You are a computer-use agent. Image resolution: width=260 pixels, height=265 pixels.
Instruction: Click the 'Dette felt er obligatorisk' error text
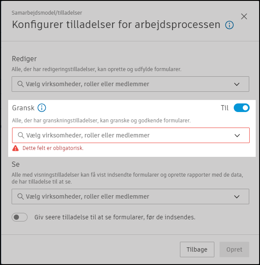pos(53,148)
